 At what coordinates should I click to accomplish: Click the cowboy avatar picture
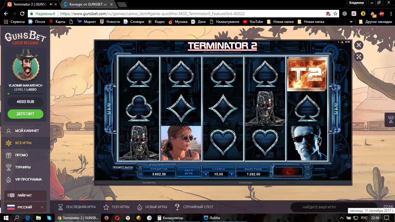pos(25,65)
